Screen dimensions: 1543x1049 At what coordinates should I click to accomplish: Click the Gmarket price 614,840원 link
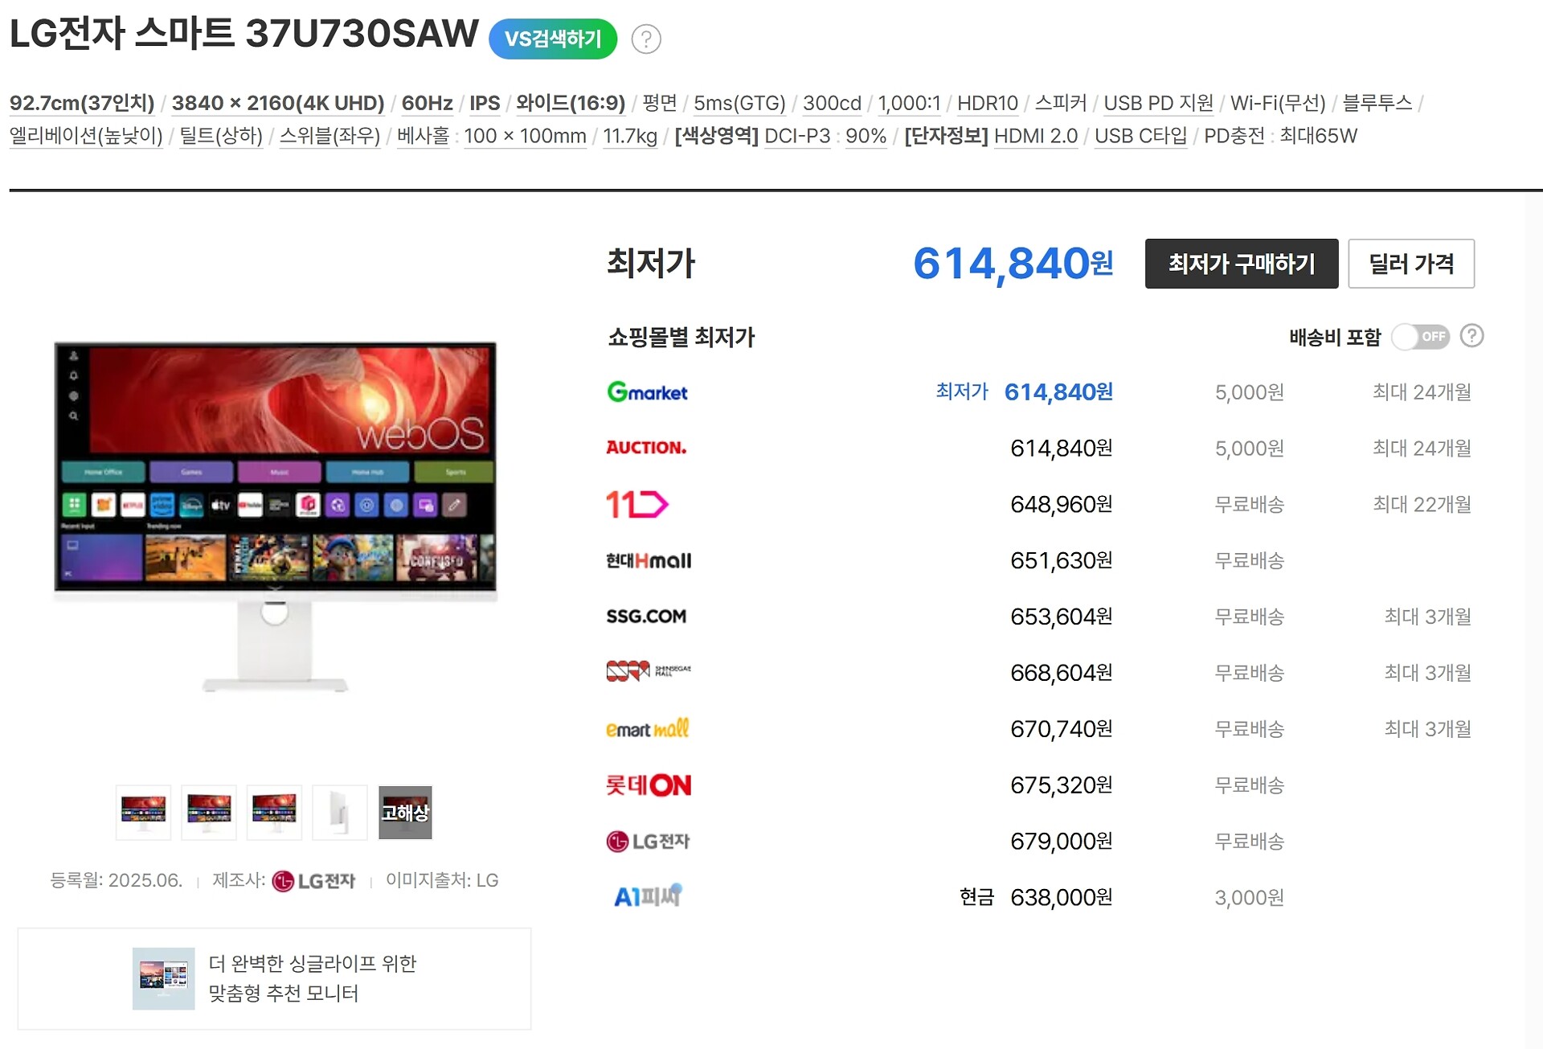tap(1058, 392)
